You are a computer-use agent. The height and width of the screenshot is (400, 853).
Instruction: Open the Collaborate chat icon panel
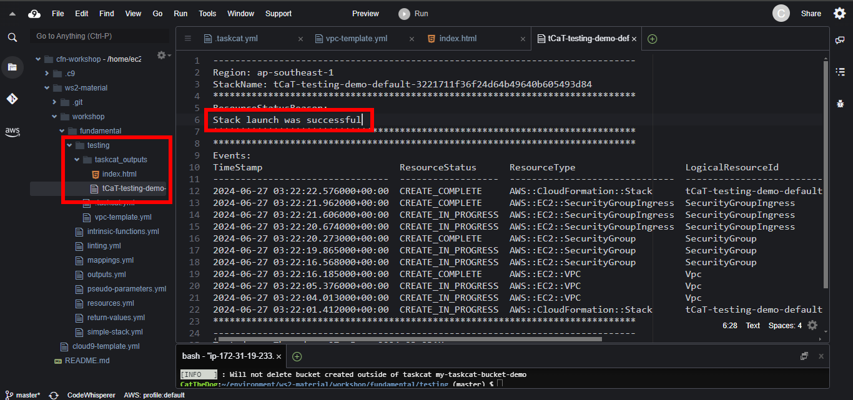coord(840,40)
